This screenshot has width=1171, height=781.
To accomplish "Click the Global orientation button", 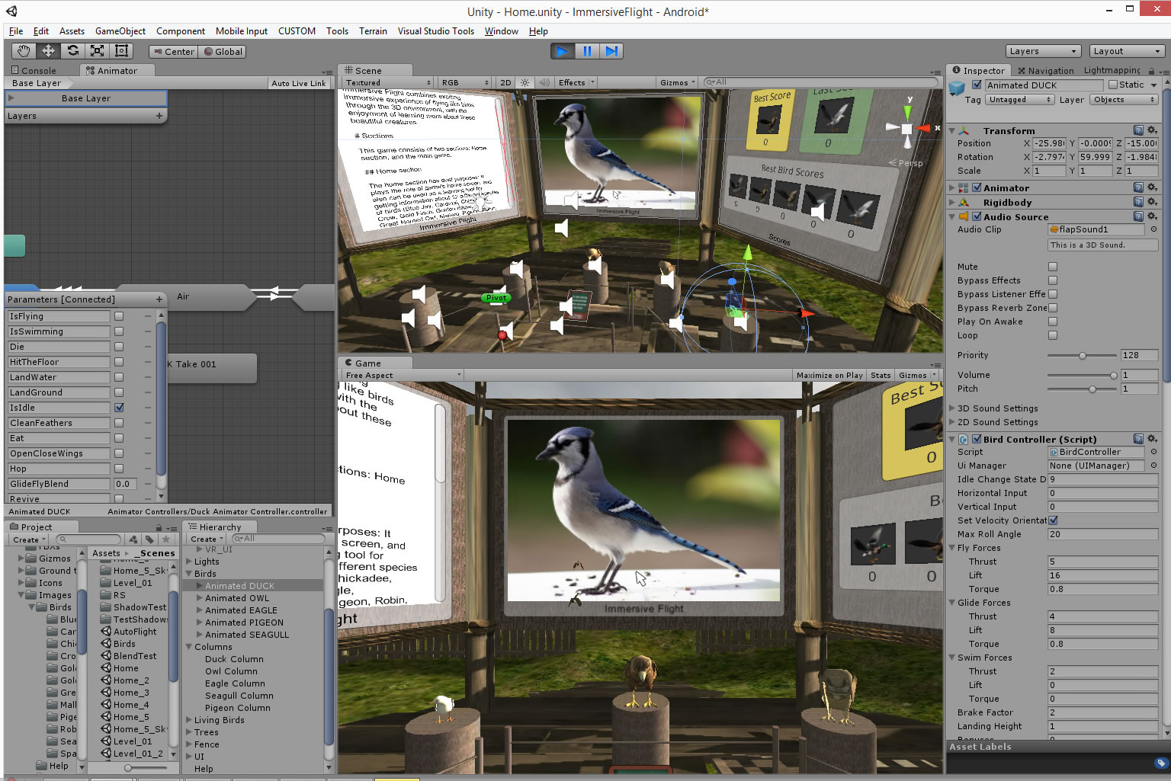I will [x=223, y=52].
